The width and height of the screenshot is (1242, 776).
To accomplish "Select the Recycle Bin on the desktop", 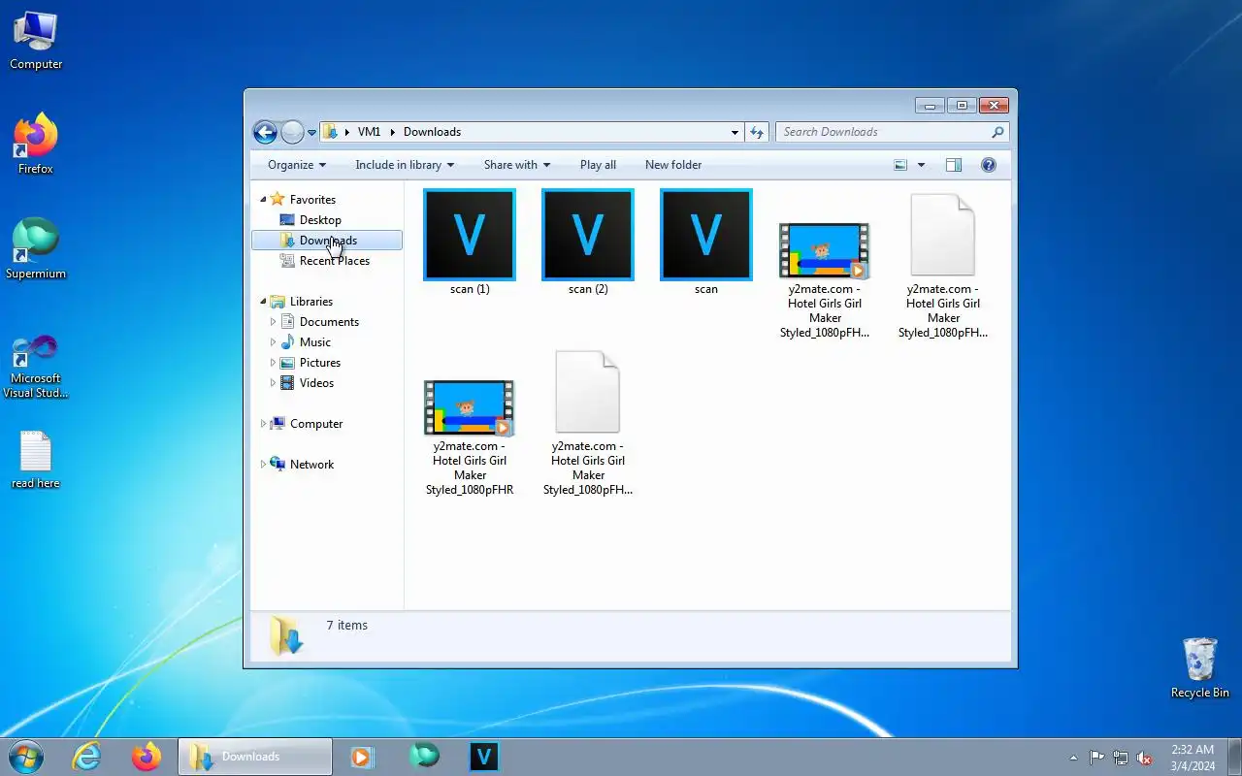I will tap(1200, 667).
